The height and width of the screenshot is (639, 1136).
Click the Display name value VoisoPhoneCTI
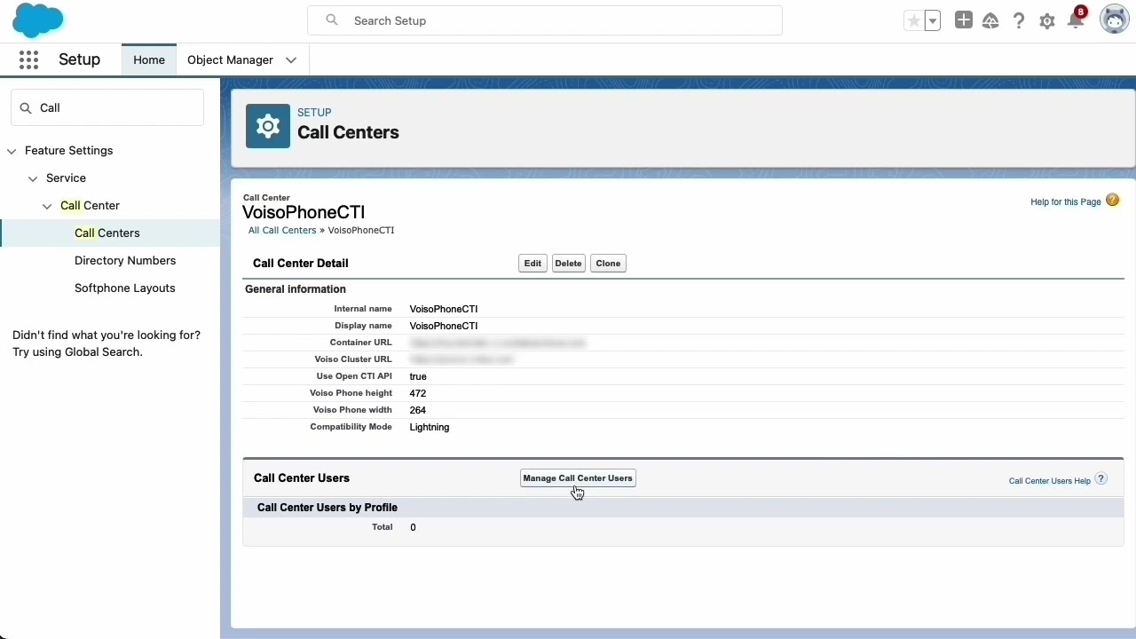444,326
